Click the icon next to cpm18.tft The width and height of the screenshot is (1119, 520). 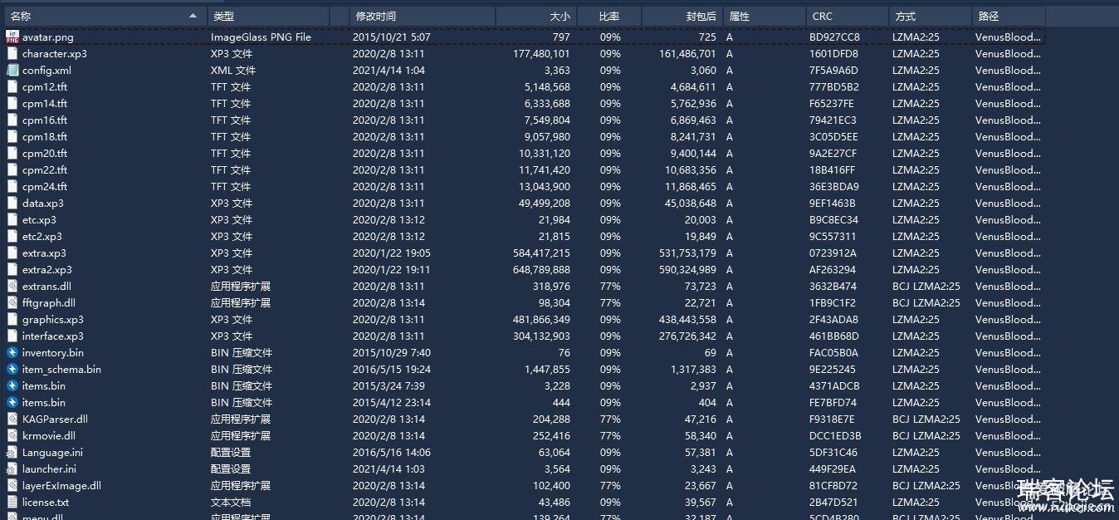(12, 136)
